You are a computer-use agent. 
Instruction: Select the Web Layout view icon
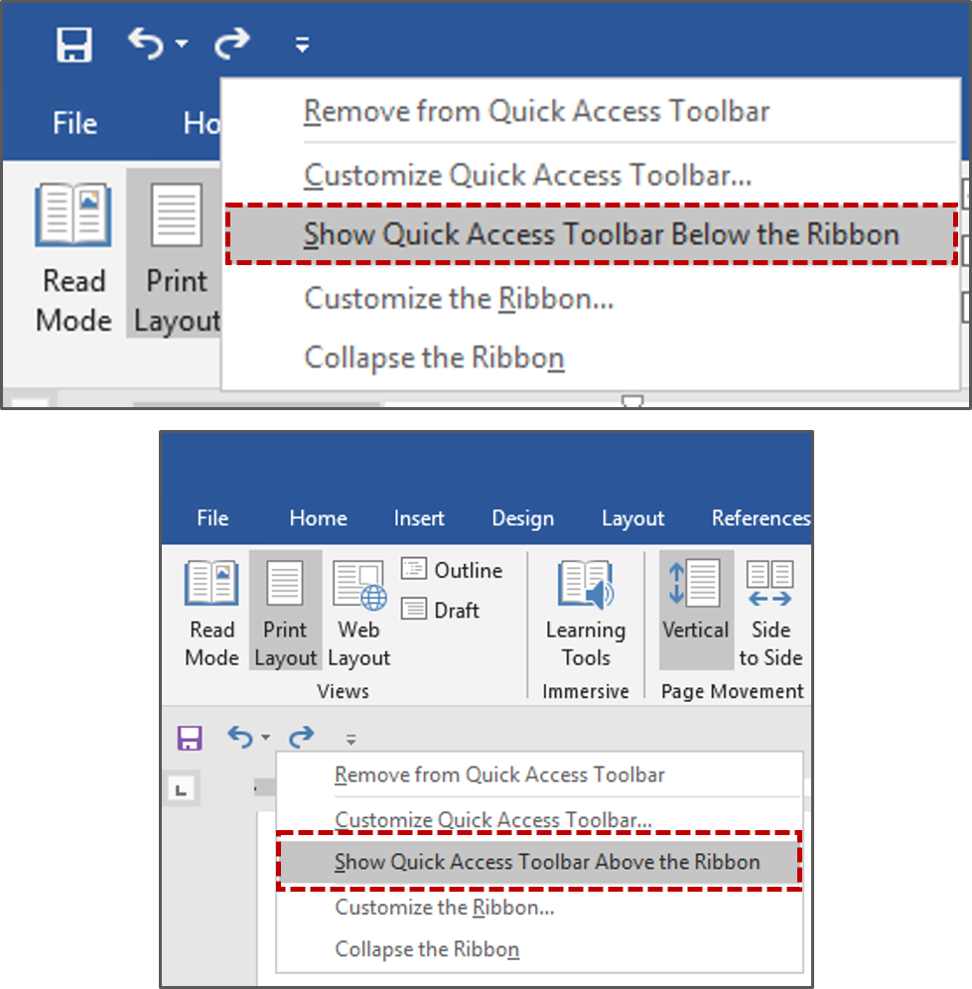click(x=357, y=611)
